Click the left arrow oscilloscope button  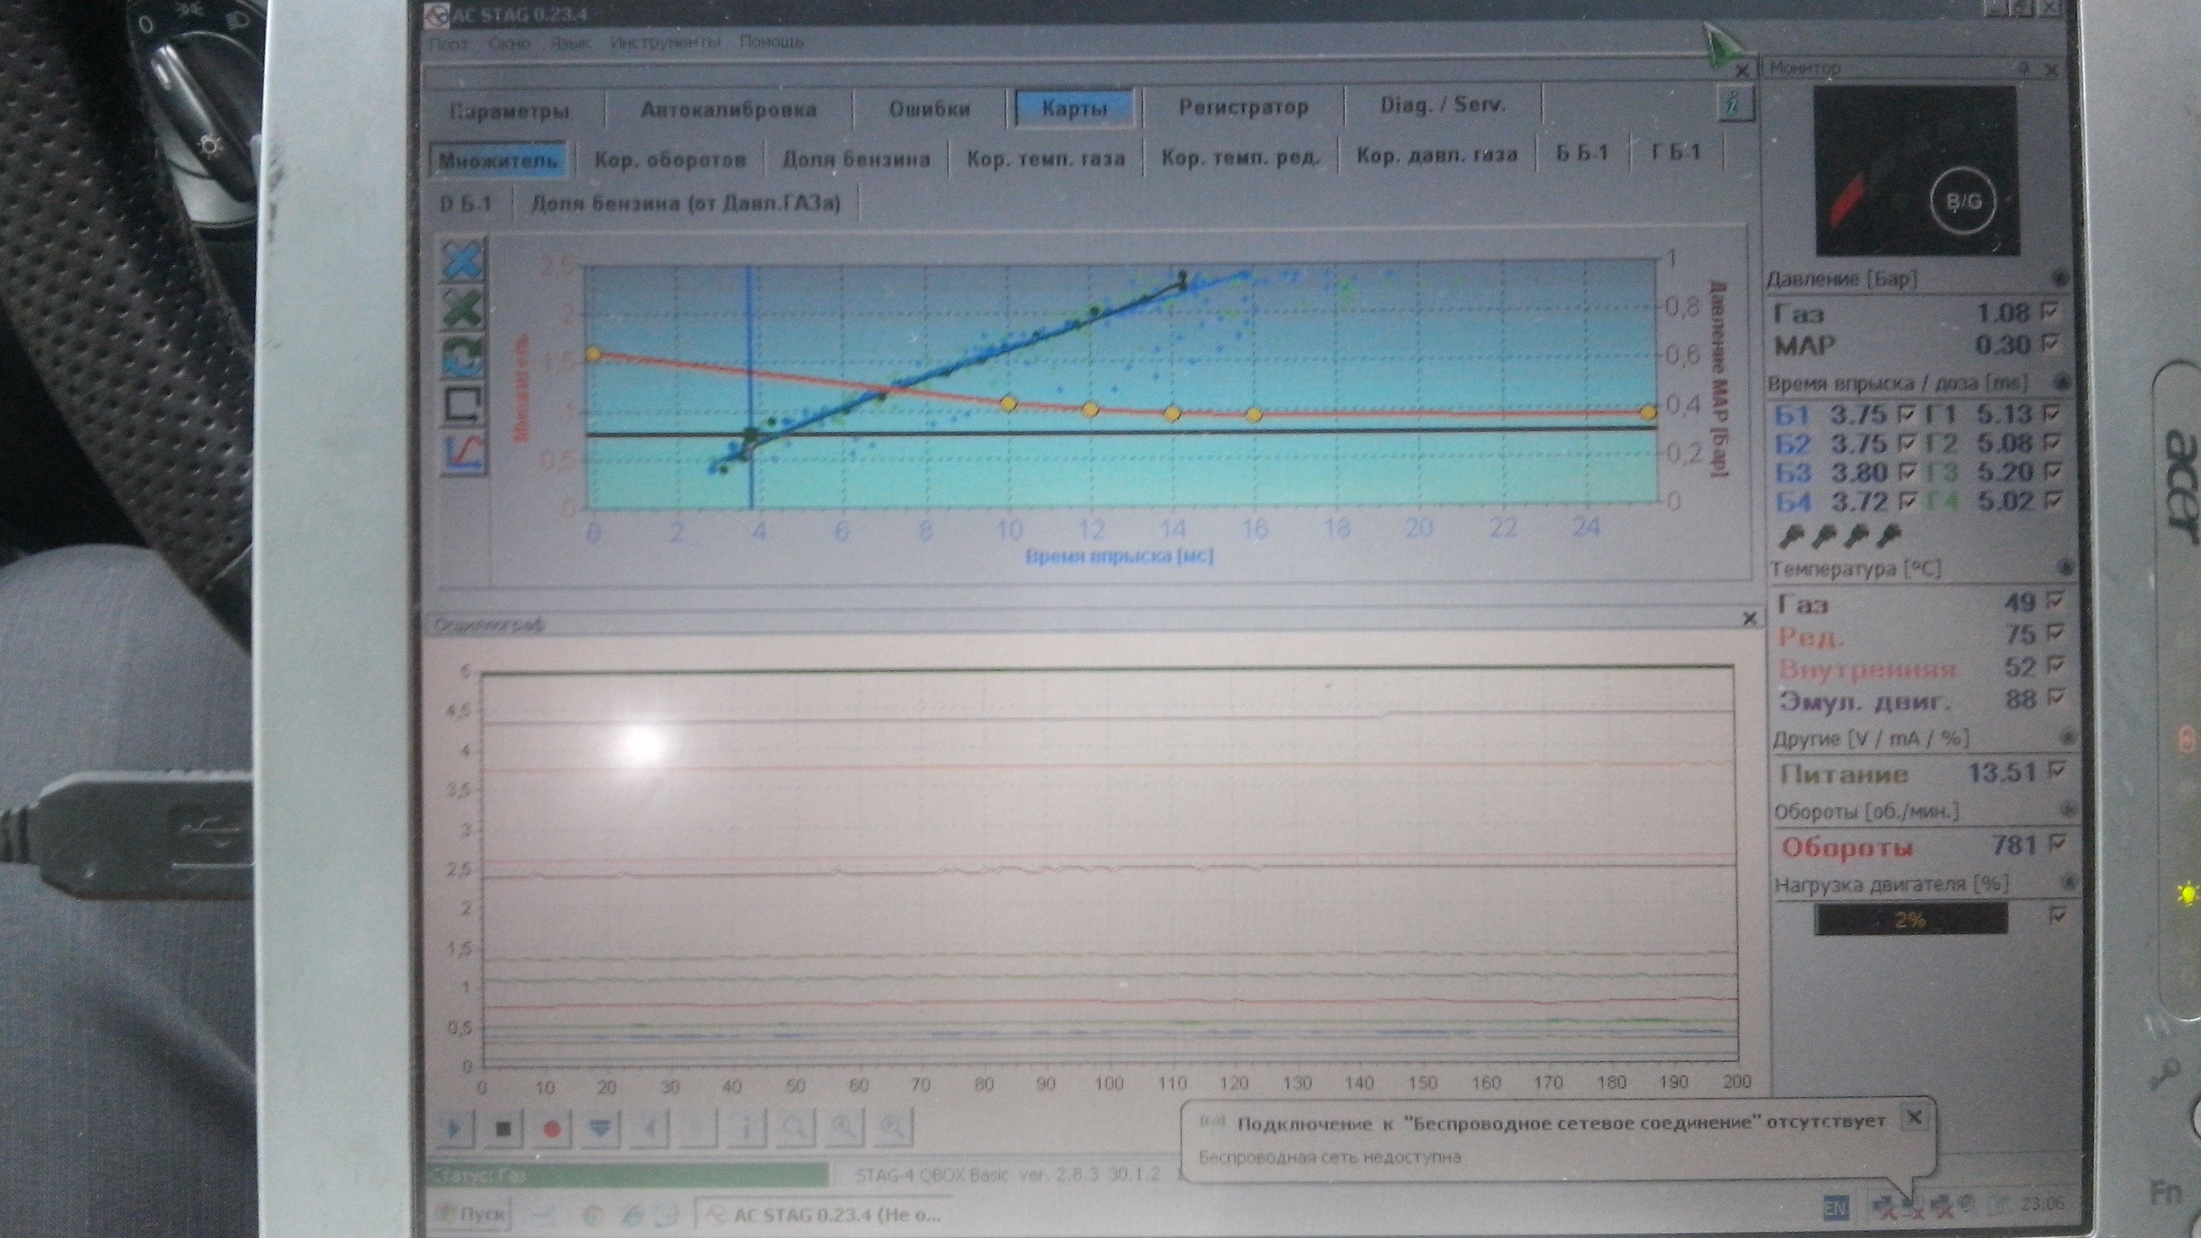(649, 1129)
